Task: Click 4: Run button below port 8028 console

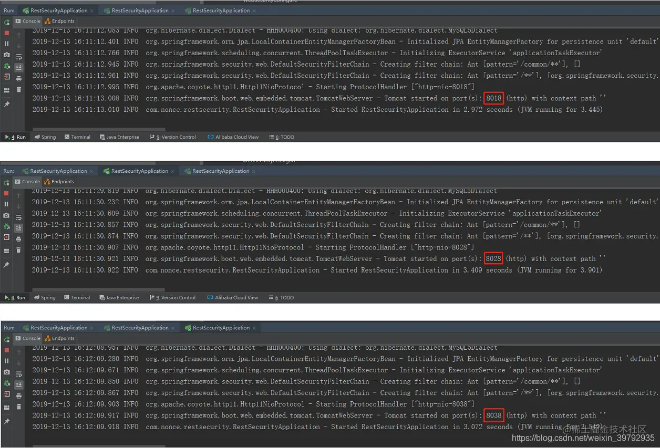Action: pos(15,297)
